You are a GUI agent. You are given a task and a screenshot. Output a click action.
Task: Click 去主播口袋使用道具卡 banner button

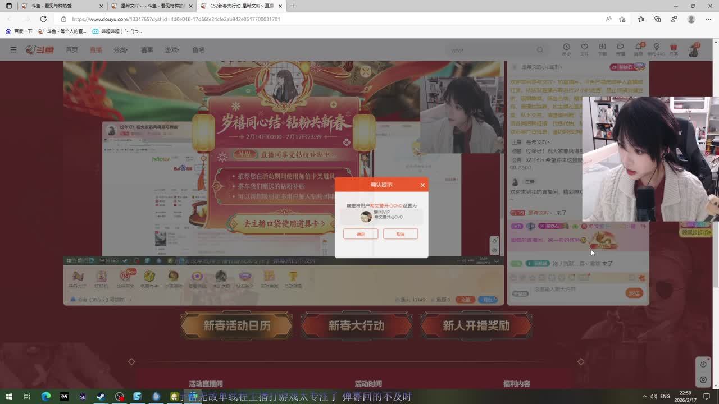pyautogui.click(x=285, y=223)
